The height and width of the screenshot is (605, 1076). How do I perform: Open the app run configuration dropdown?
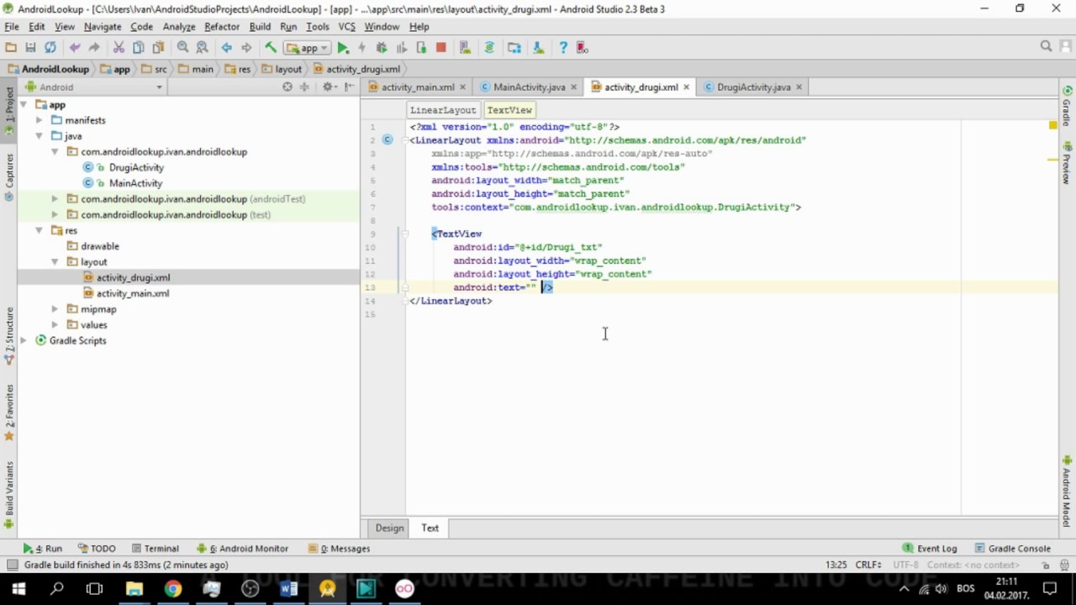pos(306,48)
